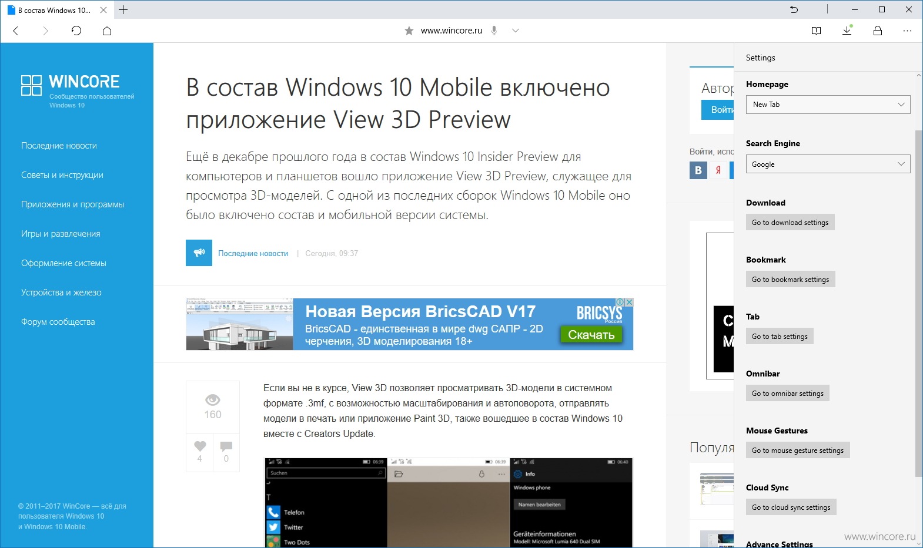The image size is (923, 548).
Task: Open 'Игры и развлечения' menu item
Action: click(x=61, y=234)
